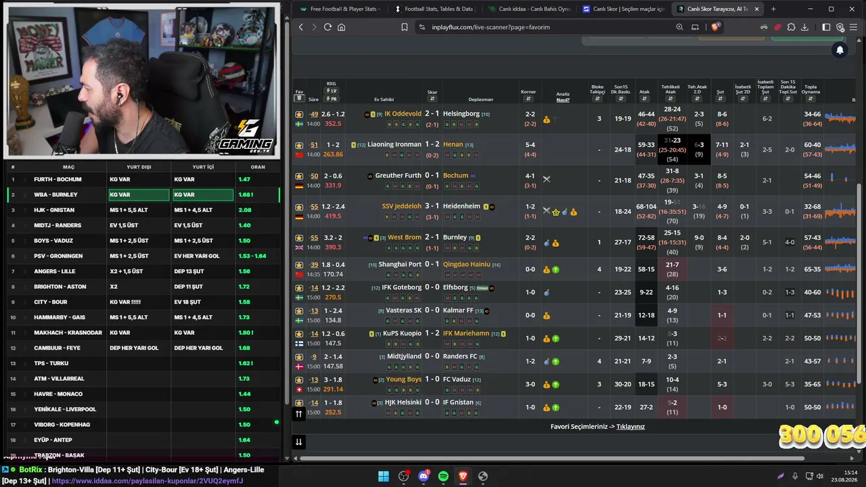Open Discord from the taskbar

424,476
